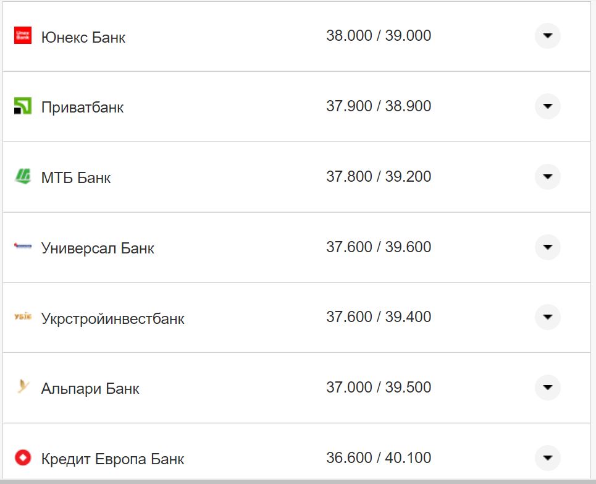Viewport: 596px width, 484px height.
Task: Click the Укрстройинвестбанк bank name
Action: pos(112,319)
